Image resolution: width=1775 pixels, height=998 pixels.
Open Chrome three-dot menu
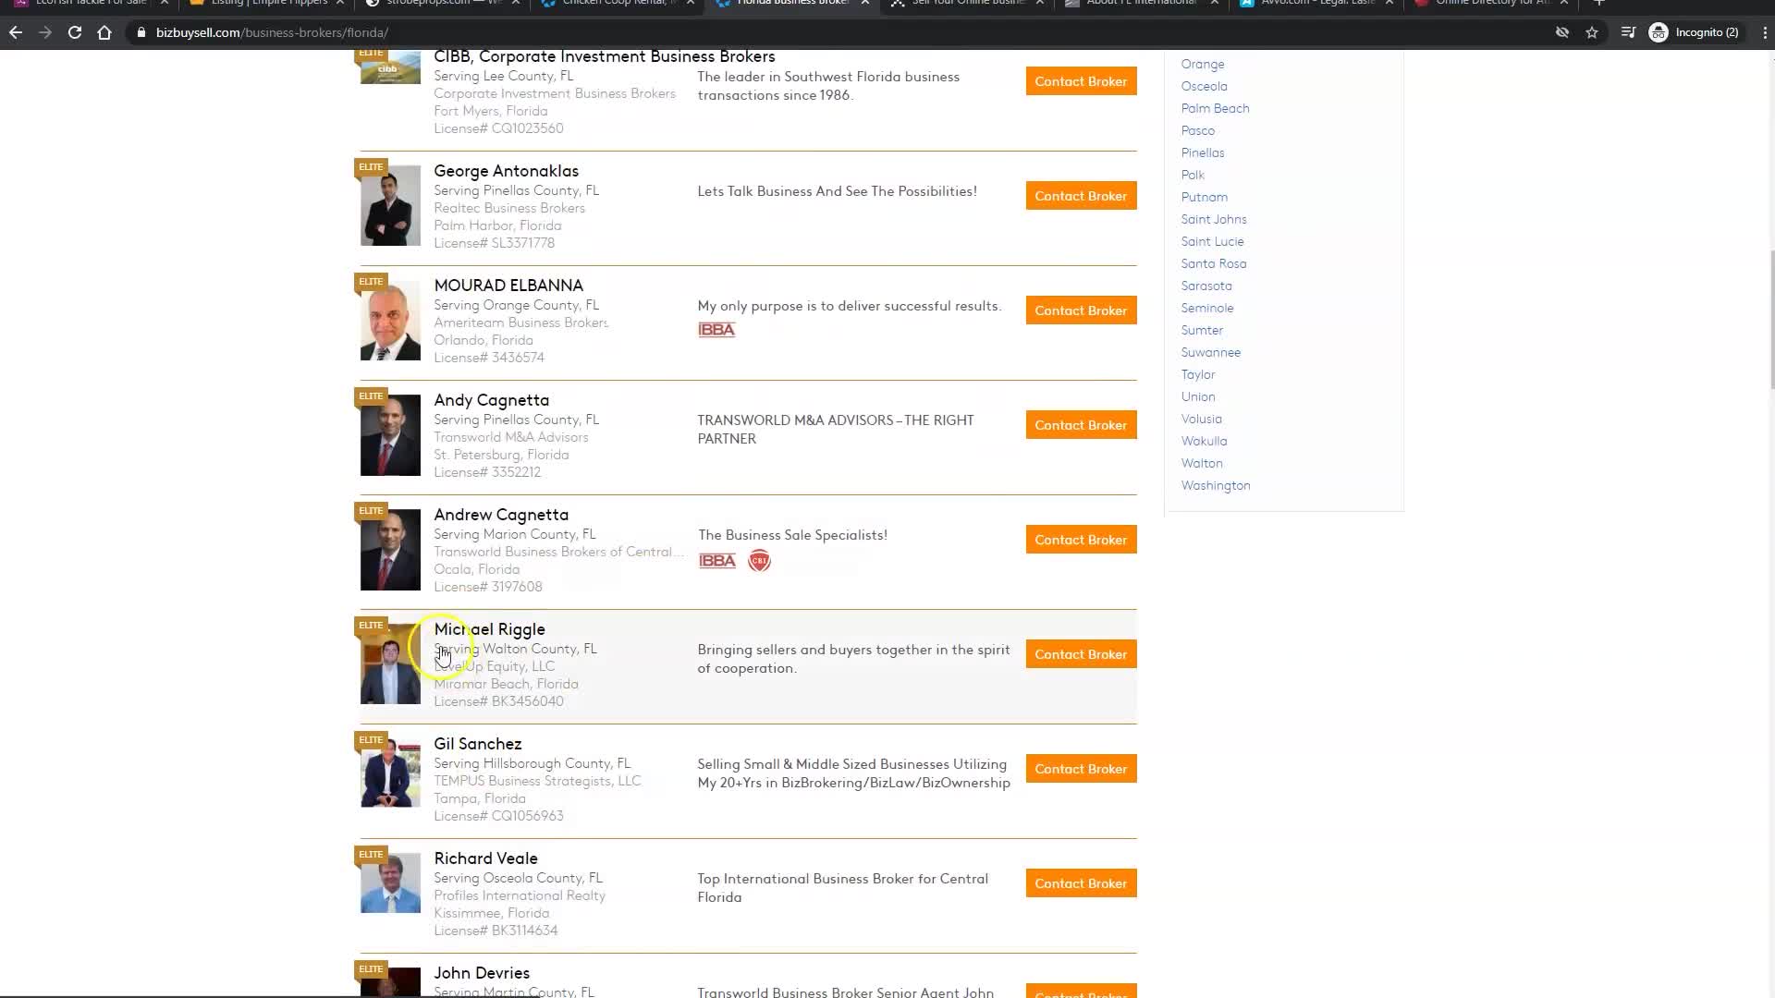click(x=1764, y=32)
